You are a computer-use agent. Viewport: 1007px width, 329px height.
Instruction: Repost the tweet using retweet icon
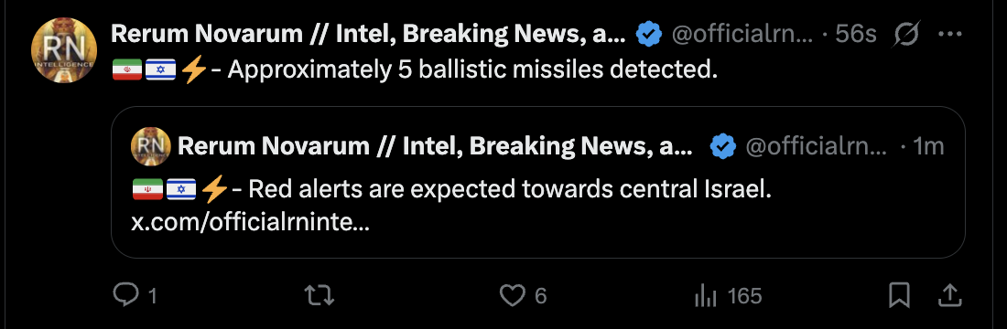(319, 295)
